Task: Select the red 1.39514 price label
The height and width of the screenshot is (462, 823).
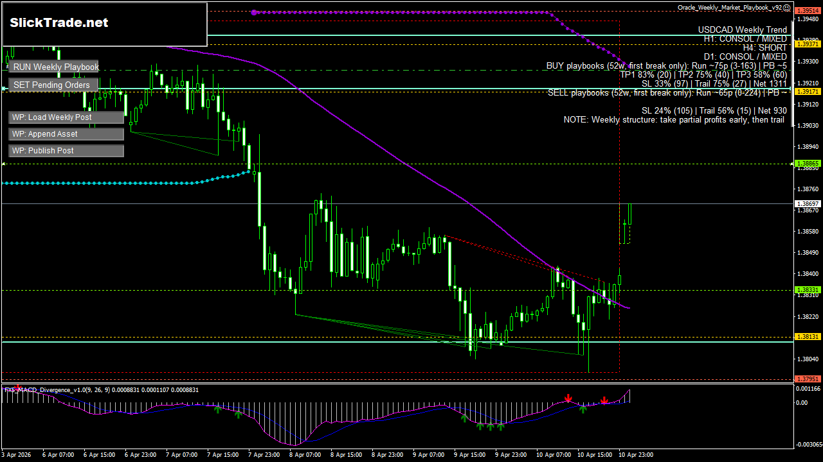Action: pyautogui.click(x=808, y=12)
